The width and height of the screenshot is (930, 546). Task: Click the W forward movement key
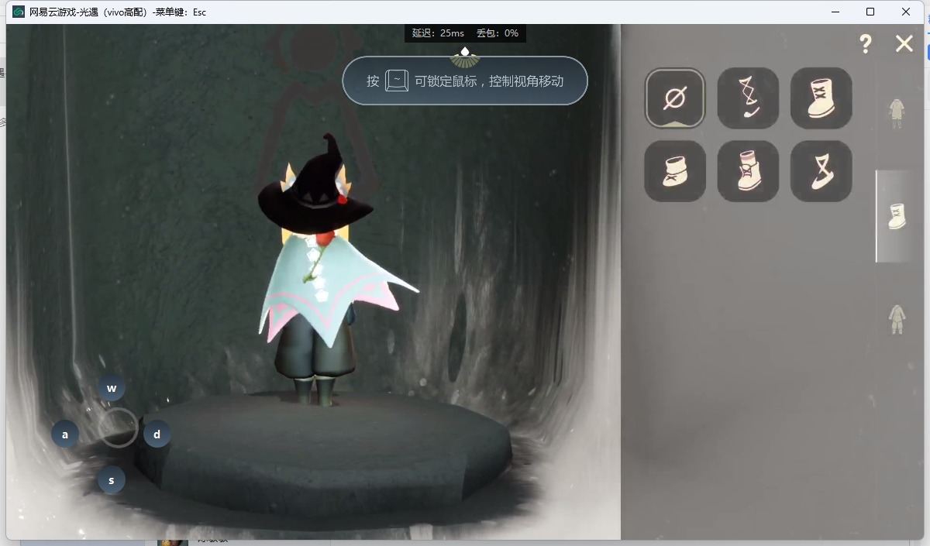(x=112, y=388)
